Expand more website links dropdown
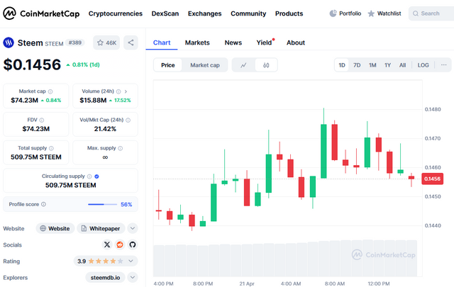 tap(133, 229)
